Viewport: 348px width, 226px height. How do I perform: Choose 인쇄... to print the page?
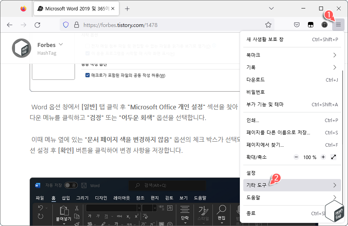click(292, 121)
